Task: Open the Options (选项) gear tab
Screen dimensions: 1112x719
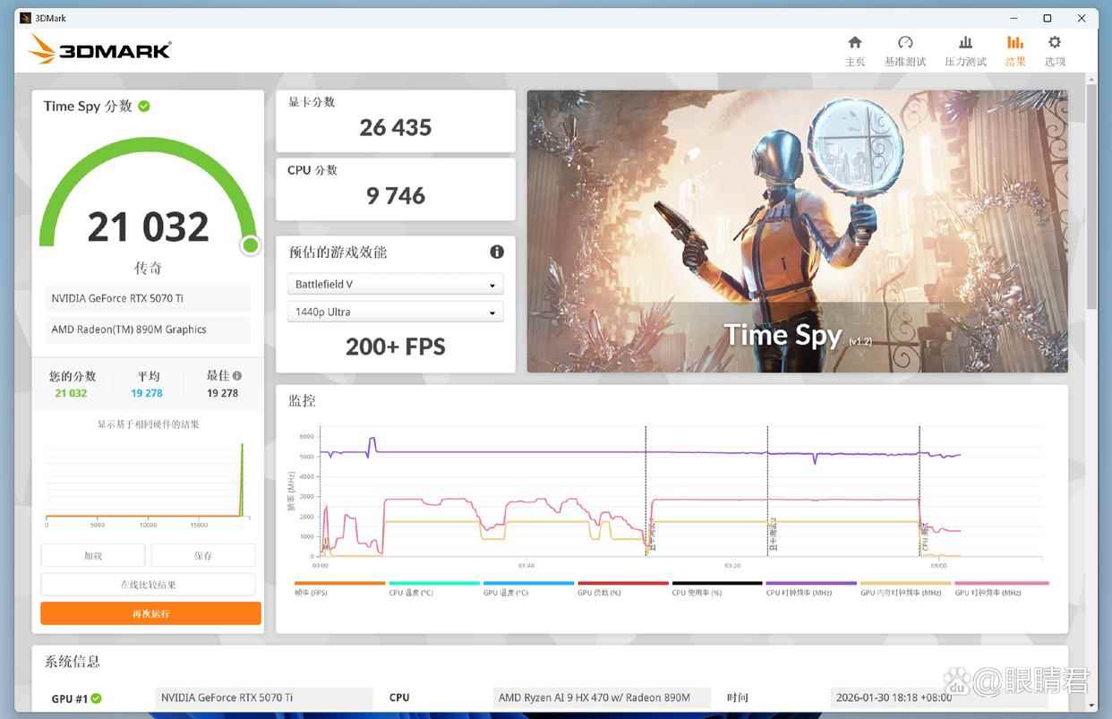Action: (1055, 51)
